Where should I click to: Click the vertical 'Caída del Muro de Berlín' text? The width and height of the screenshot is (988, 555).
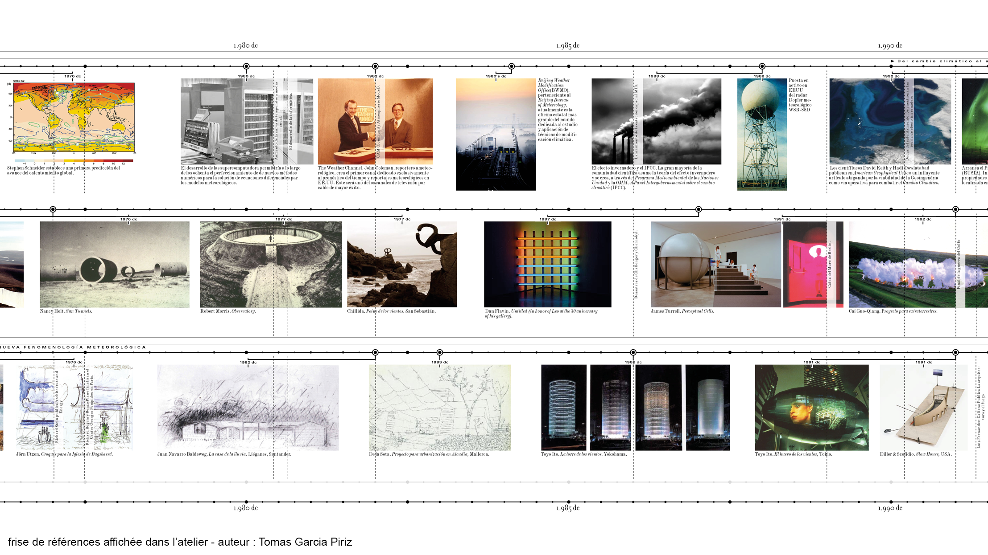[830, 265]
